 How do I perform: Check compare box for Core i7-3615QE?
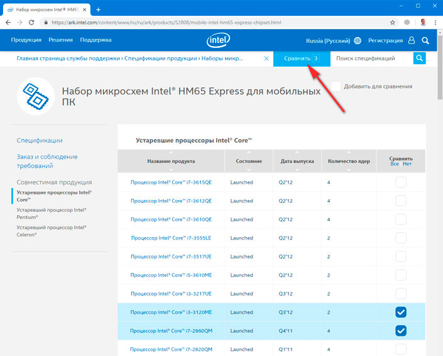click(401, 182)
